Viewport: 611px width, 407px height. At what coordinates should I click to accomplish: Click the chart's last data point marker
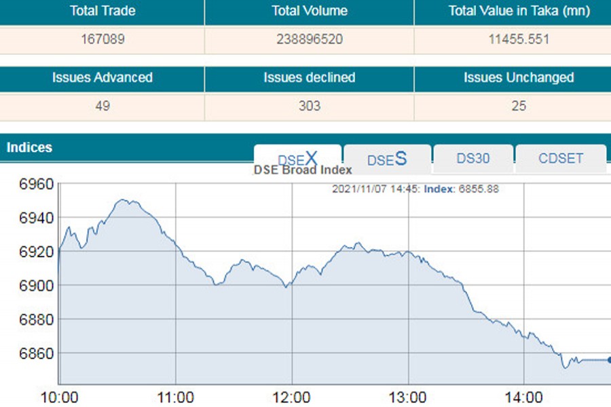(x=609, y=360)
